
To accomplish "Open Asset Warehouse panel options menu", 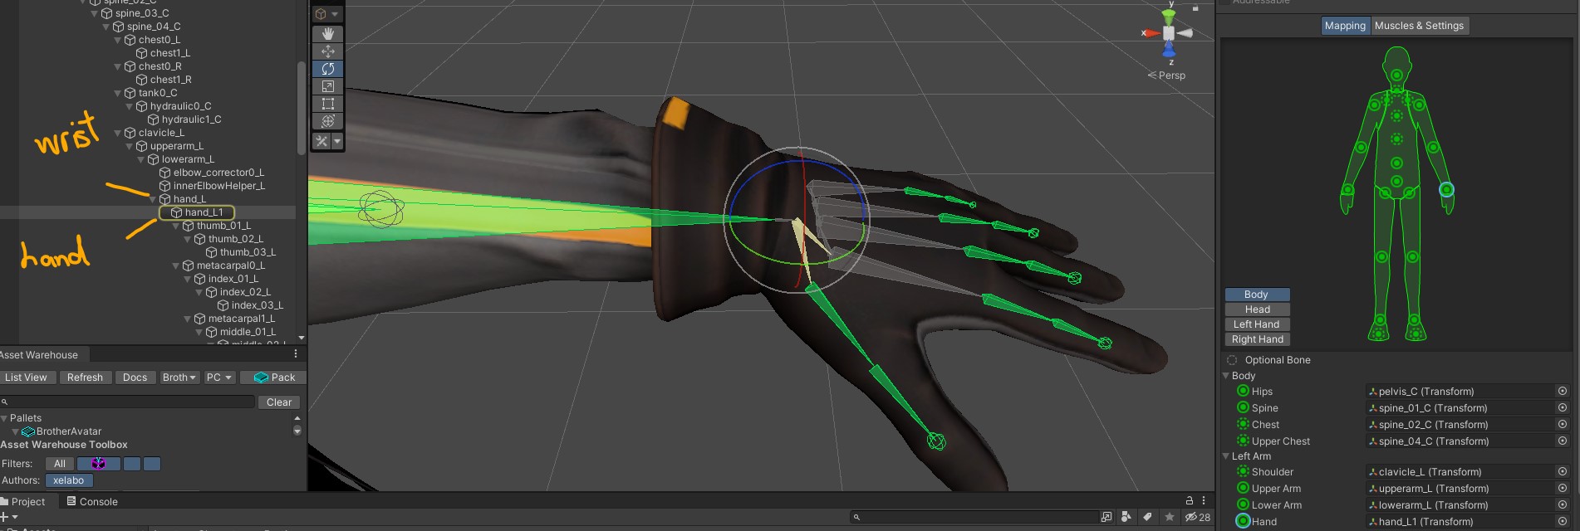I will (295, 353).
